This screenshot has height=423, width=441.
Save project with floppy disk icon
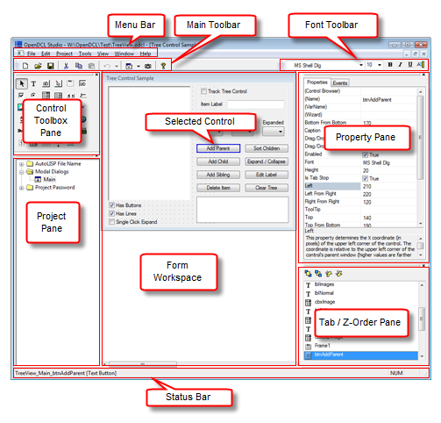click(x=51, y=66)
